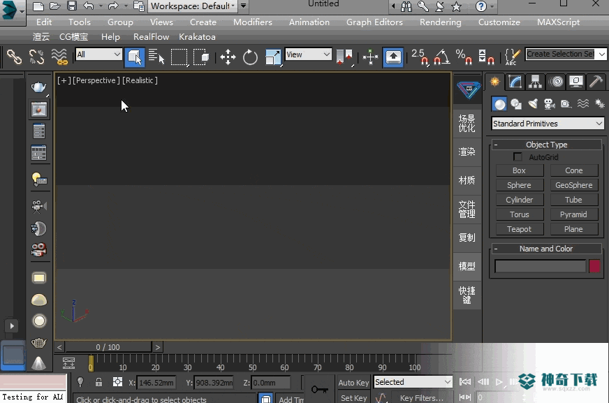
Task: Open the Animation menu
Action: point(309,22)
